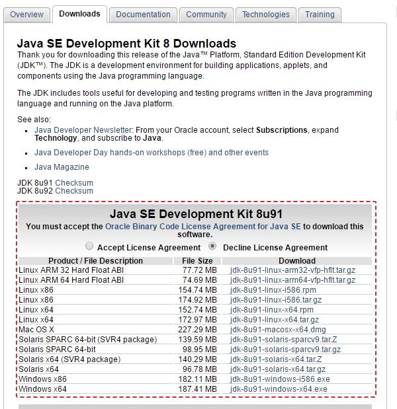Download jdk-8u91-linux-arm32-vfp-hflt.tar.gz
Screen dimensions: 397x409
pyautogui.click(x=292, y=270)
